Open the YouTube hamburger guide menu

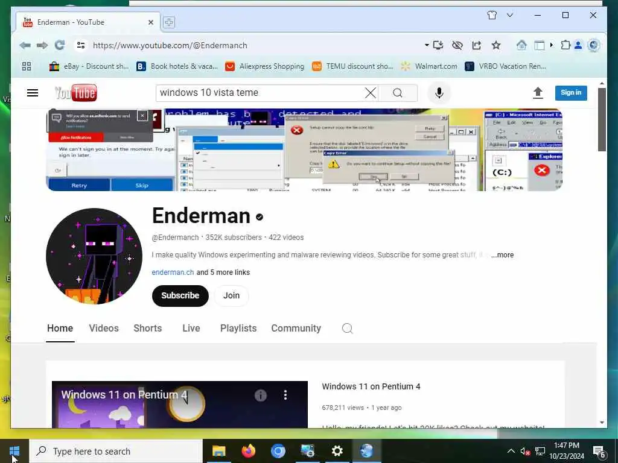point(33,92)
